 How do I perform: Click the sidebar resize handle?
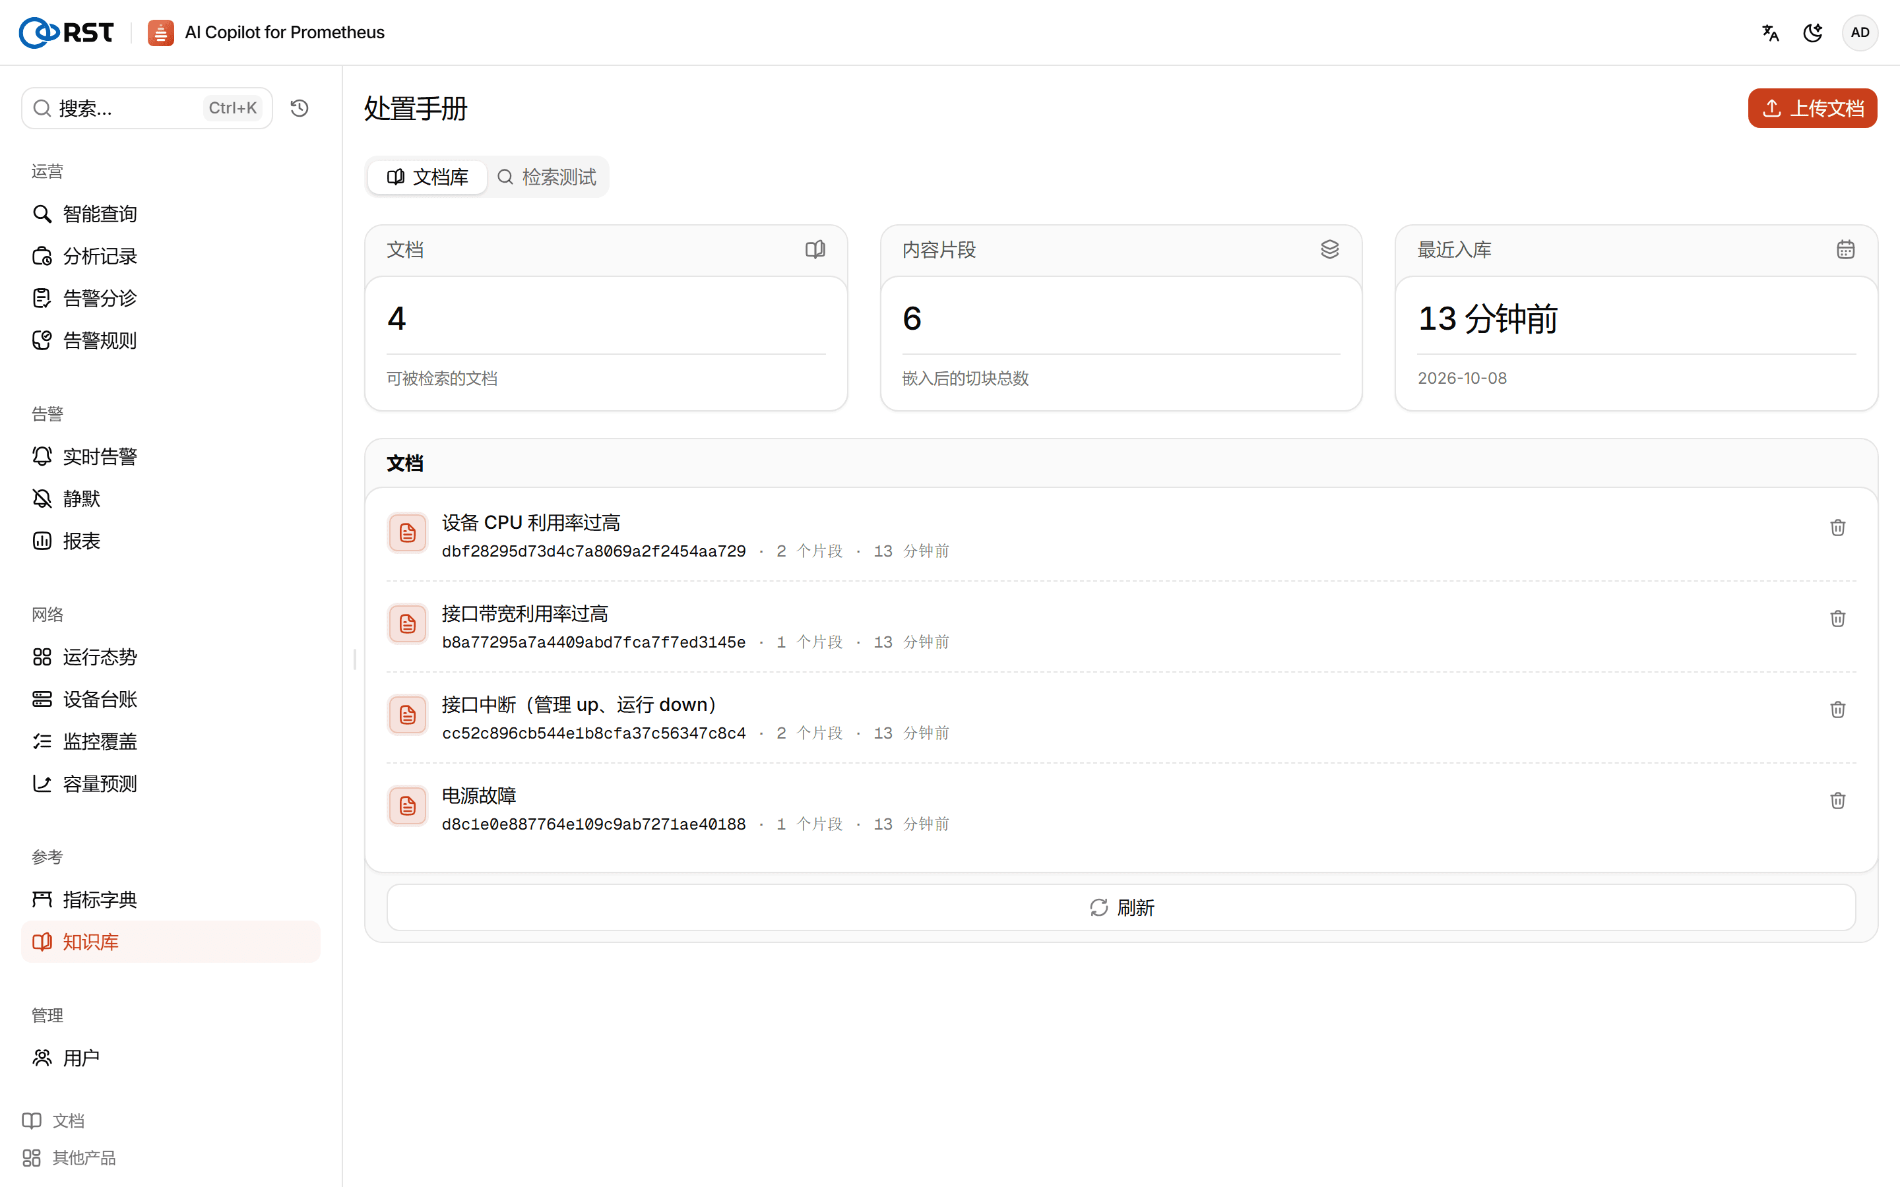pos(355,659)
